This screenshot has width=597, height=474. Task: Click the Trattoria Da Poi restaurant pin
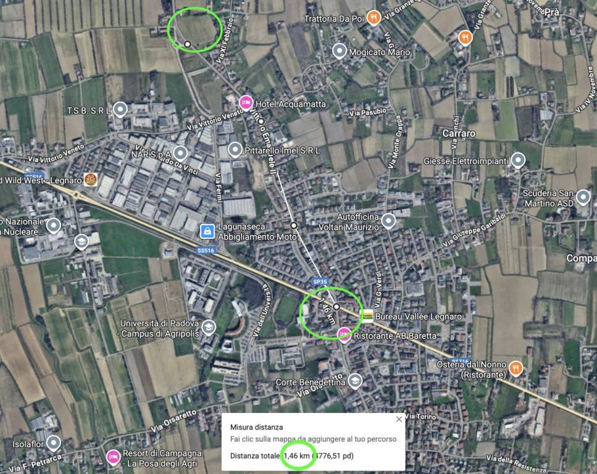374,17
